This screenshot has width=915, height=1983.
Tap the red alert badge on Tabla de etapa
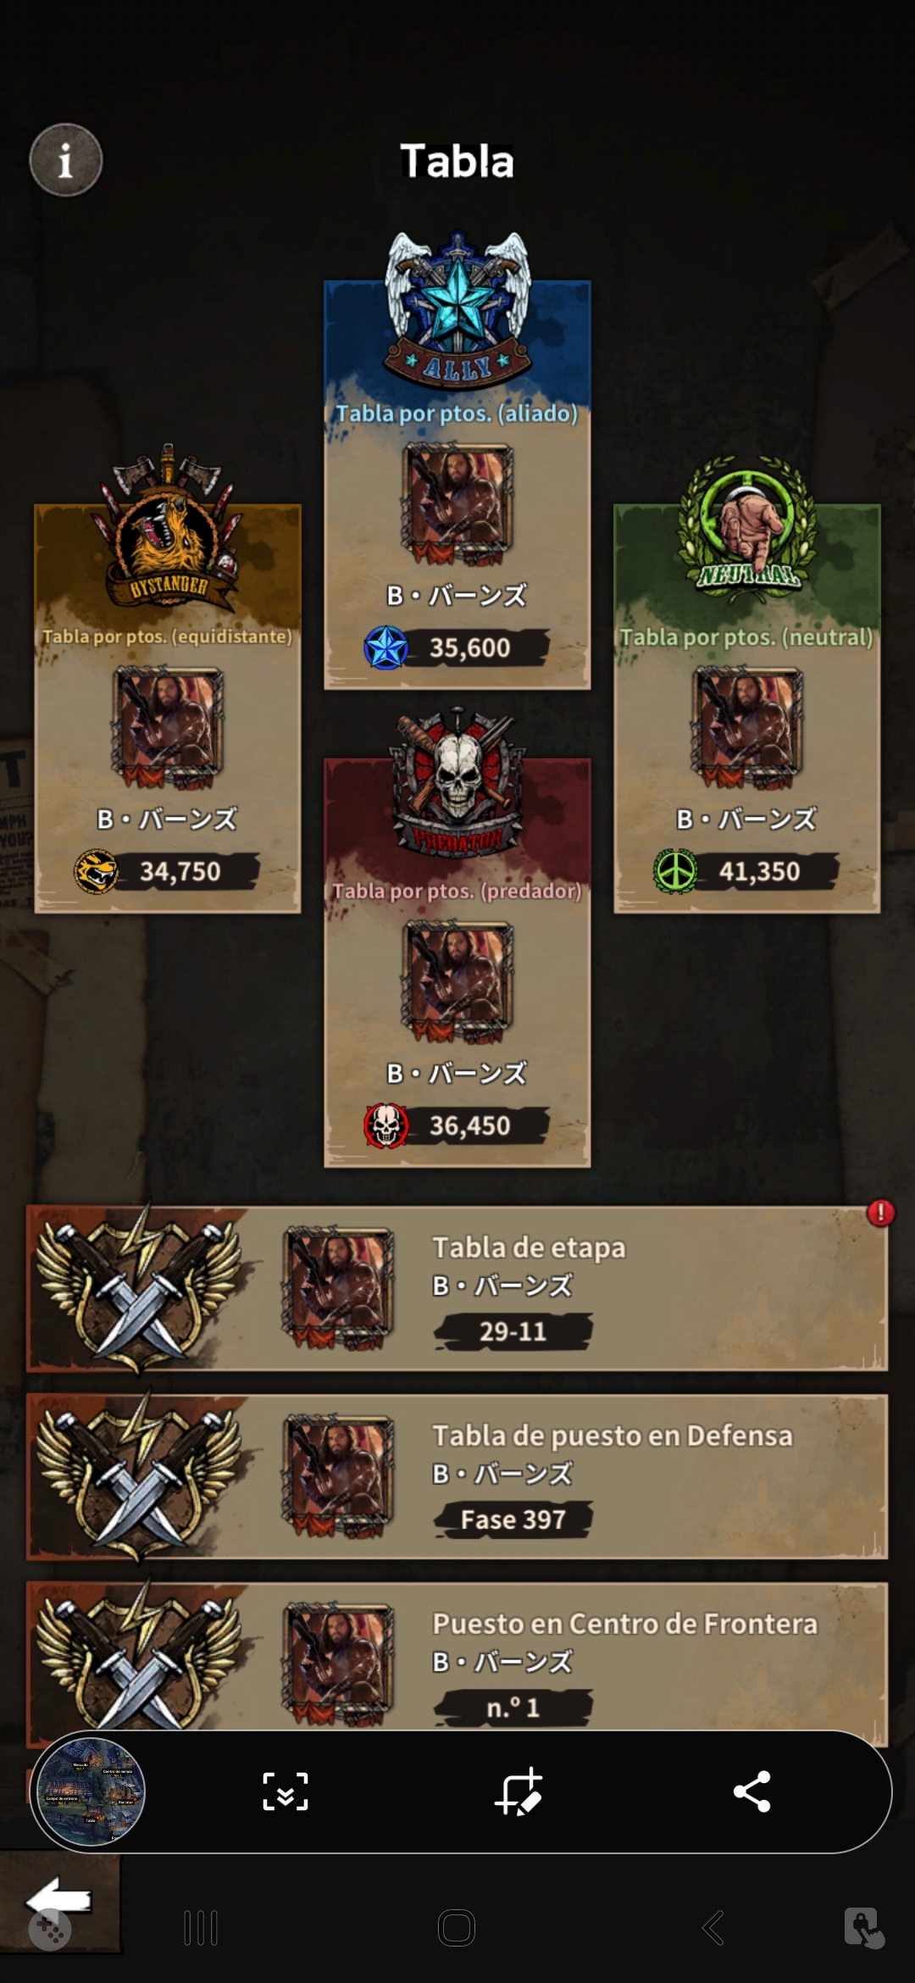pyautogui.click(x=881, y=1213)
